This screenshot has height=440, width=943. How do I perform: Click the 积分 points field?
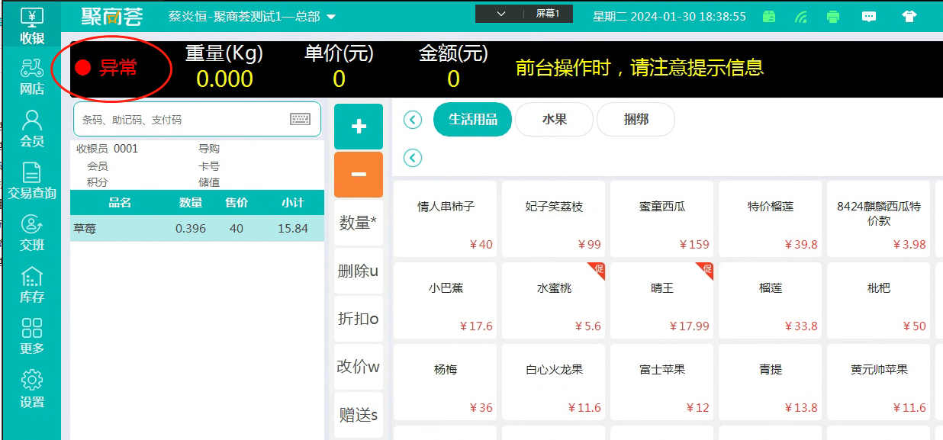98,182
